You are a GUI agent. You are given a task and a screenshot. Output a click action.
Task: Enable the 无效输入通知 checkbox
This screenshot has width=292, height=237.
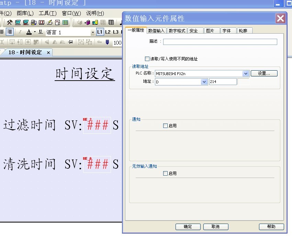coord(166,174)
